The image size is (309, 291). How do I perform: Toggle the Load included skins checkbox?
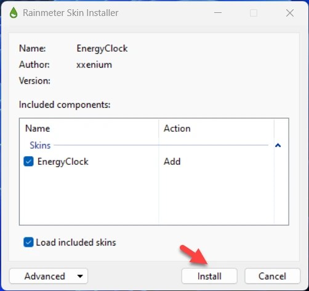[28, 242]
